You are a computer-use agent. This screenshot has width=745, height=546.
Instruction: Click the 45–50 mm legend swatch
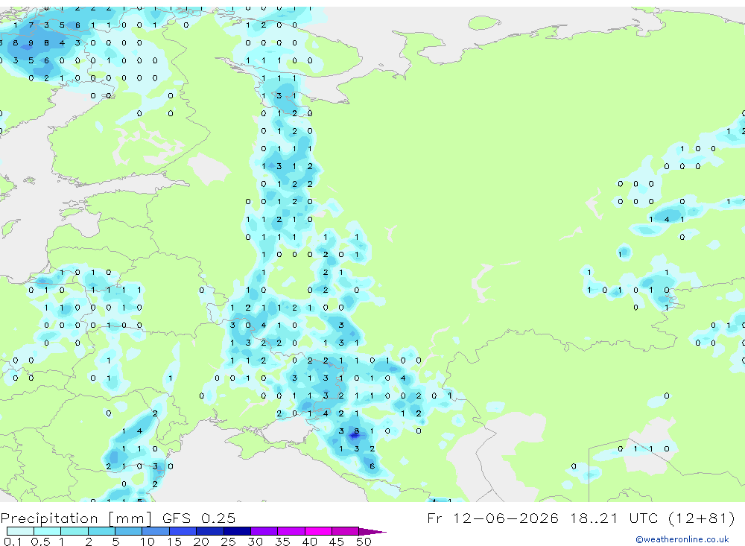(x=346, y=531)
